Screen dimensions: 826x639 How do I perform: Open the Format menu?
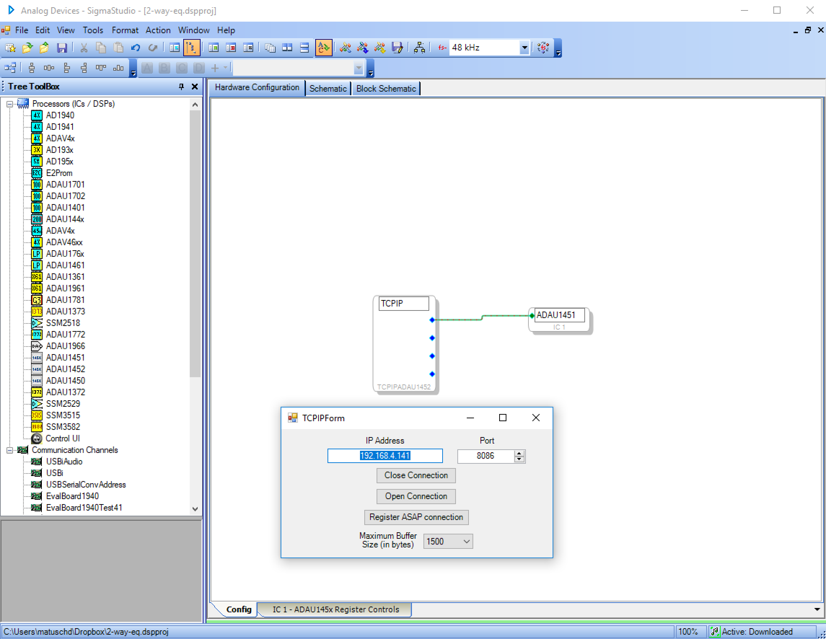125,30
